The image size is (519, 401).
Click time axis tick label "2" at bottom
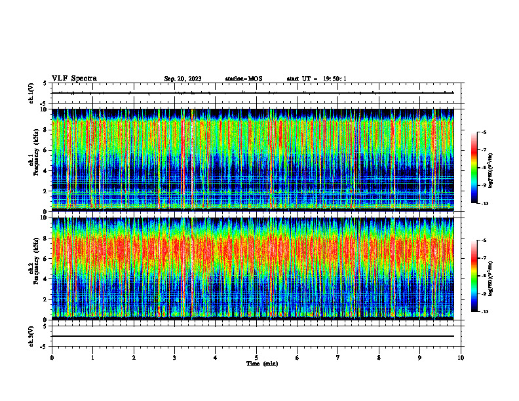click(134, 358)
